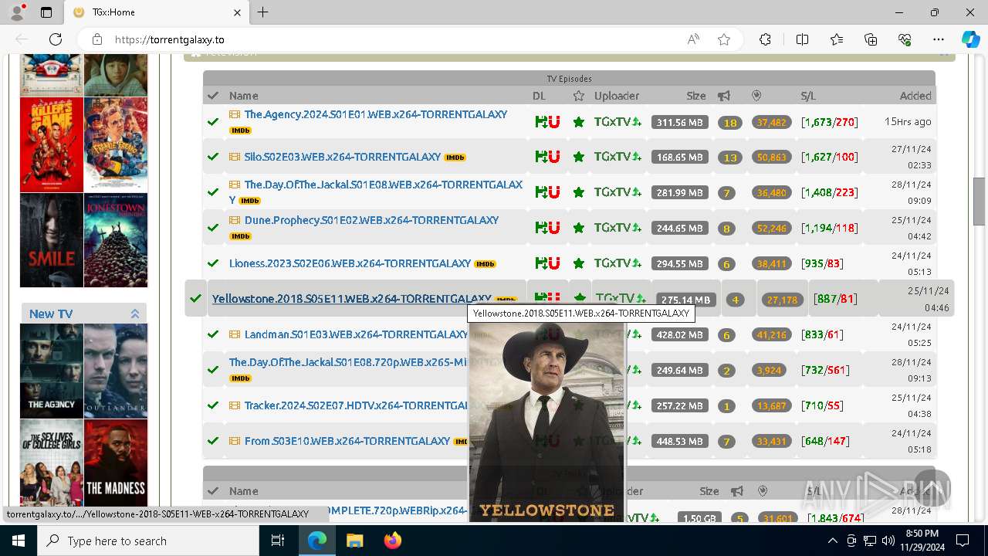Download torrent file for Dune.Prophecy.S01E02
The image size is (988, 556).
[x=540, y=228]
